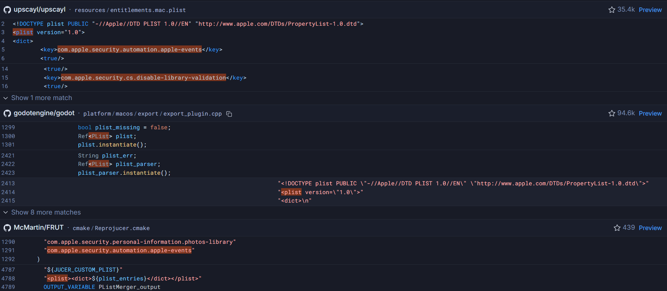This screenshot has width=667, height=291.
Task: Click OUTPUT_VARIABLE on line 4789
Action: click(x=69, y=287)
